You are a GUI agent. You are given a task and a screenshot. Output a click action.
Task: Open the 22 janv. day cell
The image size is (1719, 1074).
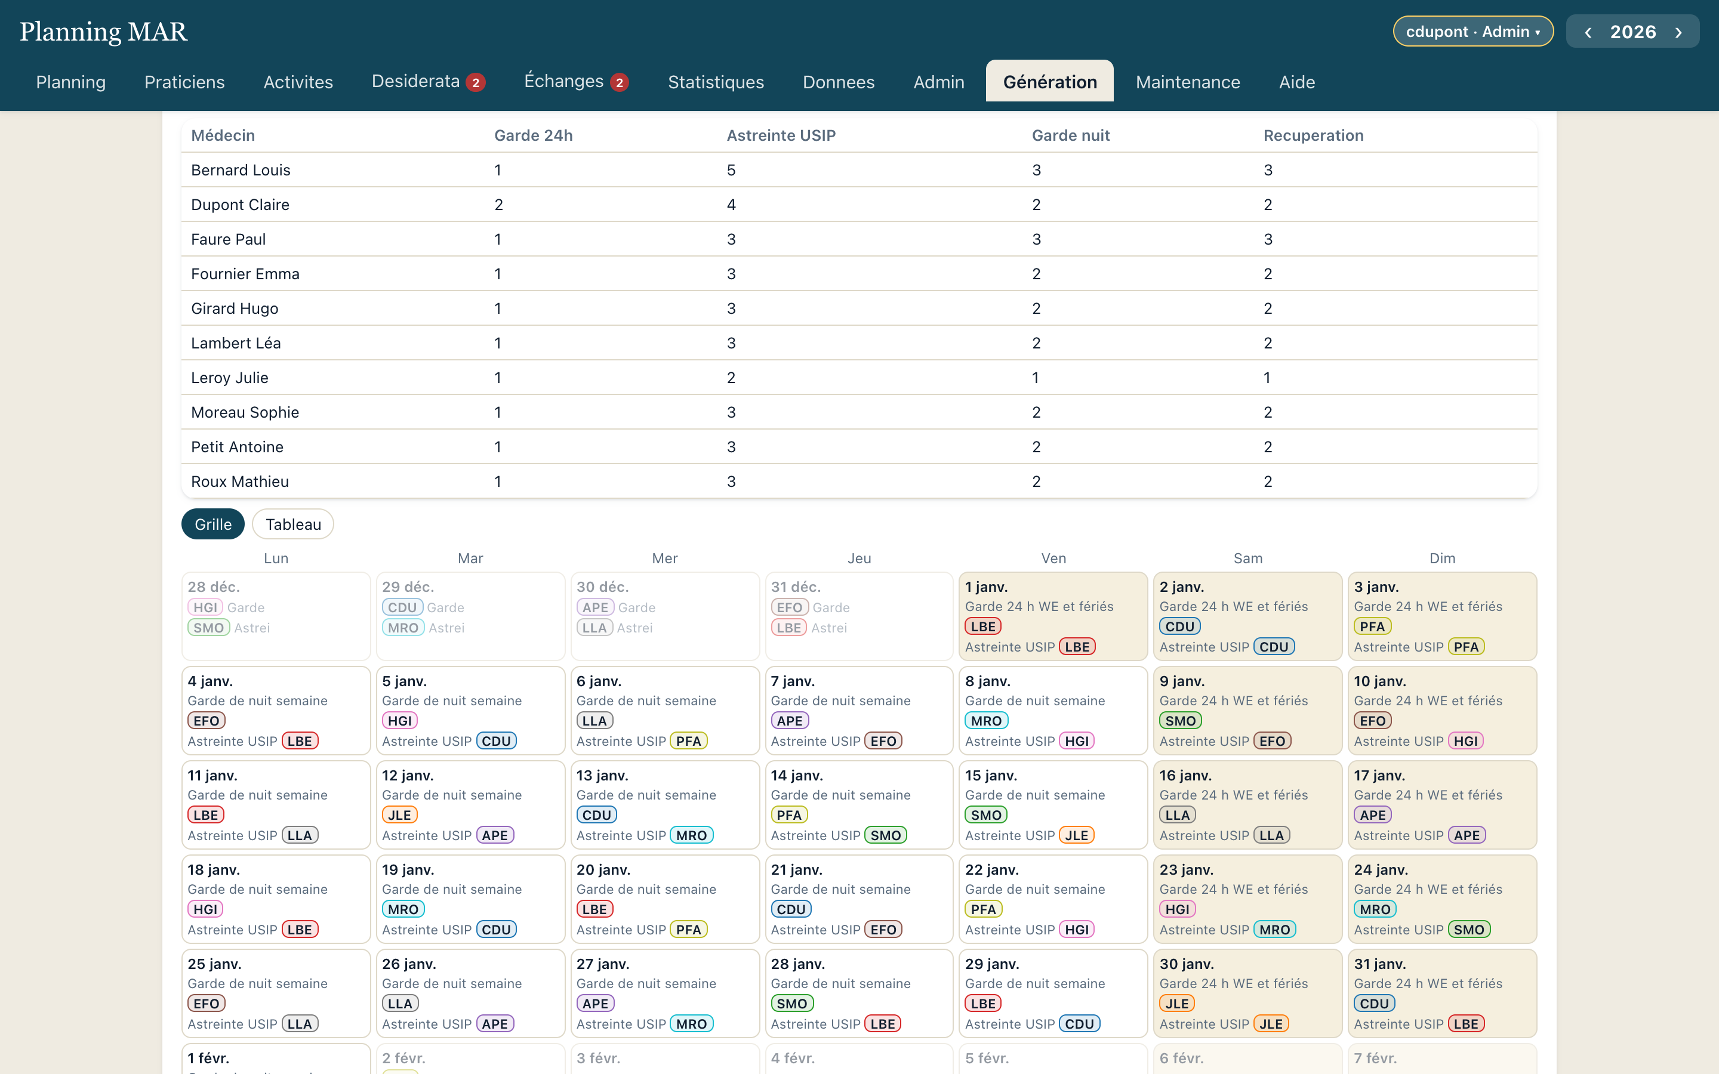coord(1053,899)
